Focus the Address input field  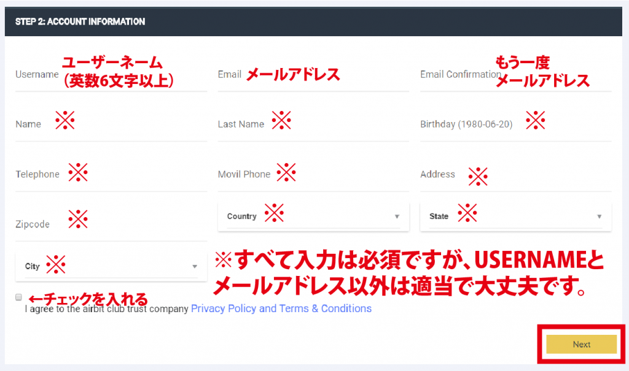pos(516,174)
